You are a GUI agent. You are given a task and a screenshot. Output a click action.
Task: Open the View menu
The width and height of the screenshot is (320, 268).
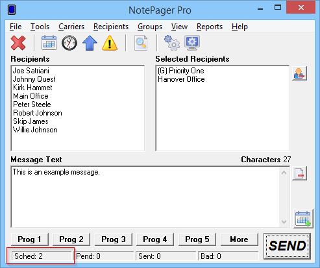point(179,27)
